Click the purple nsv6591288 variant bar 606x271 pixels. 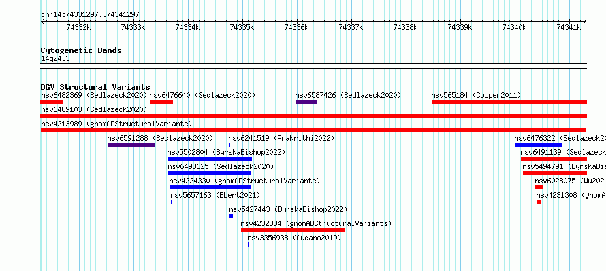(x=131, y=145)
